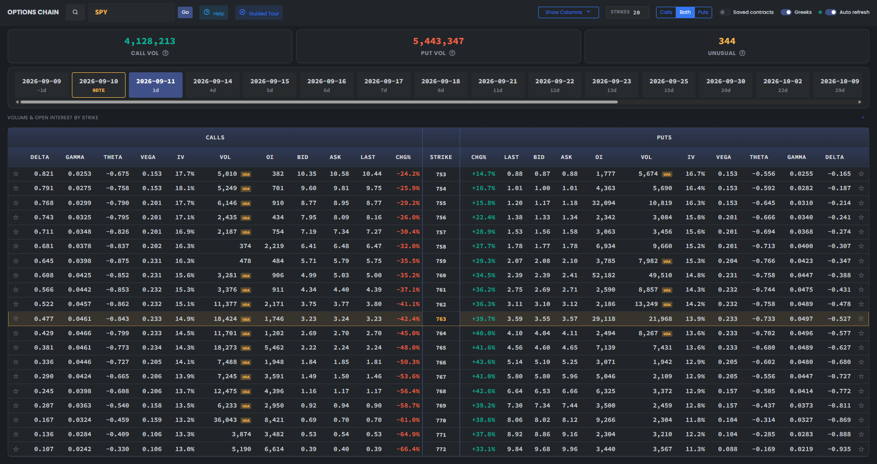877x464 pixels.
Task: Open the info tooltip beside PUT VOL
Action: coord(452,53)
